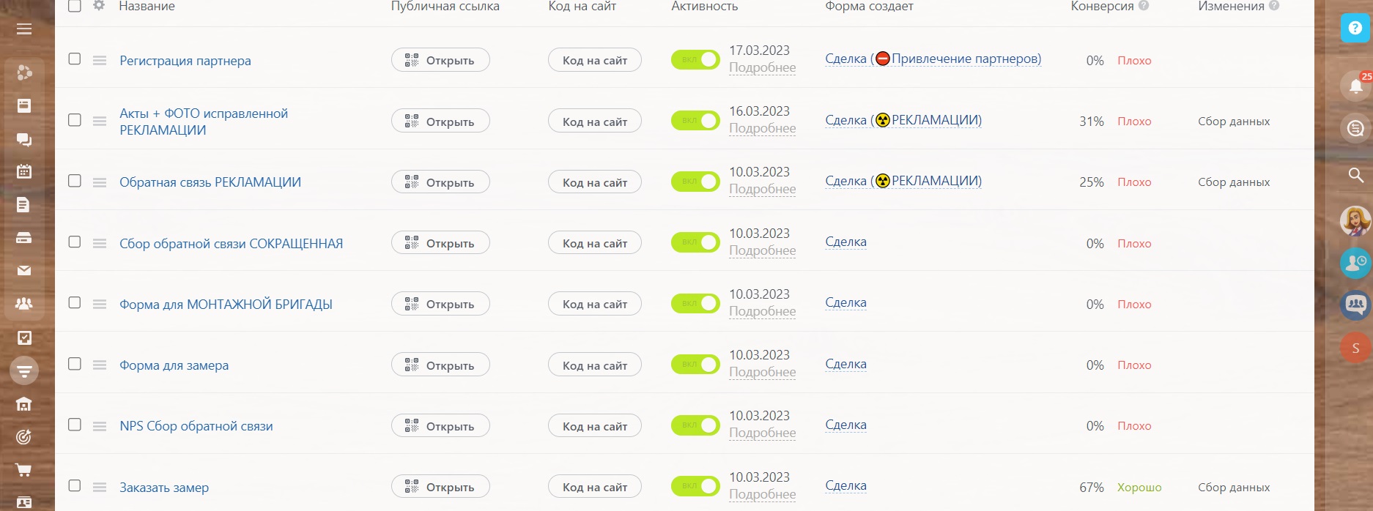This screenshot has width=1373, height=511.
Task: Click the Публичная ссылка column header
Action: 445,6
